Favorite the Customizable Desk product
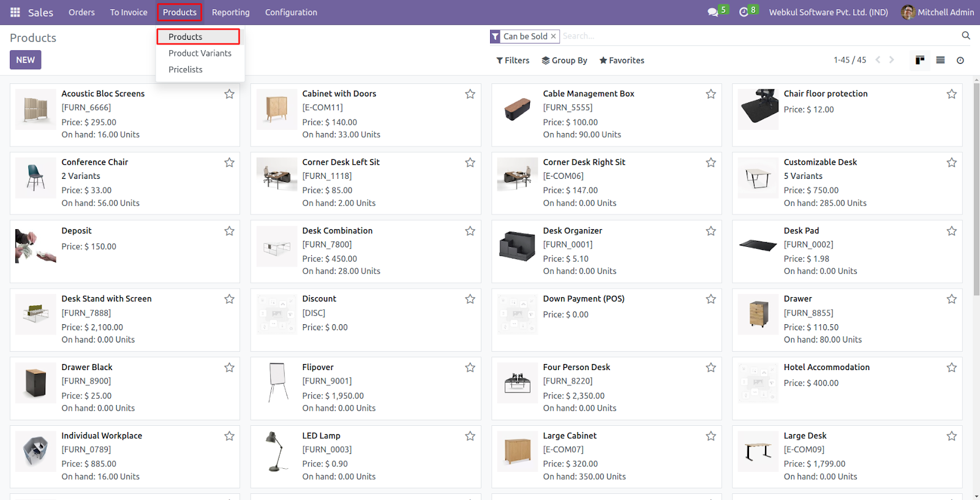 click(951, 162)
